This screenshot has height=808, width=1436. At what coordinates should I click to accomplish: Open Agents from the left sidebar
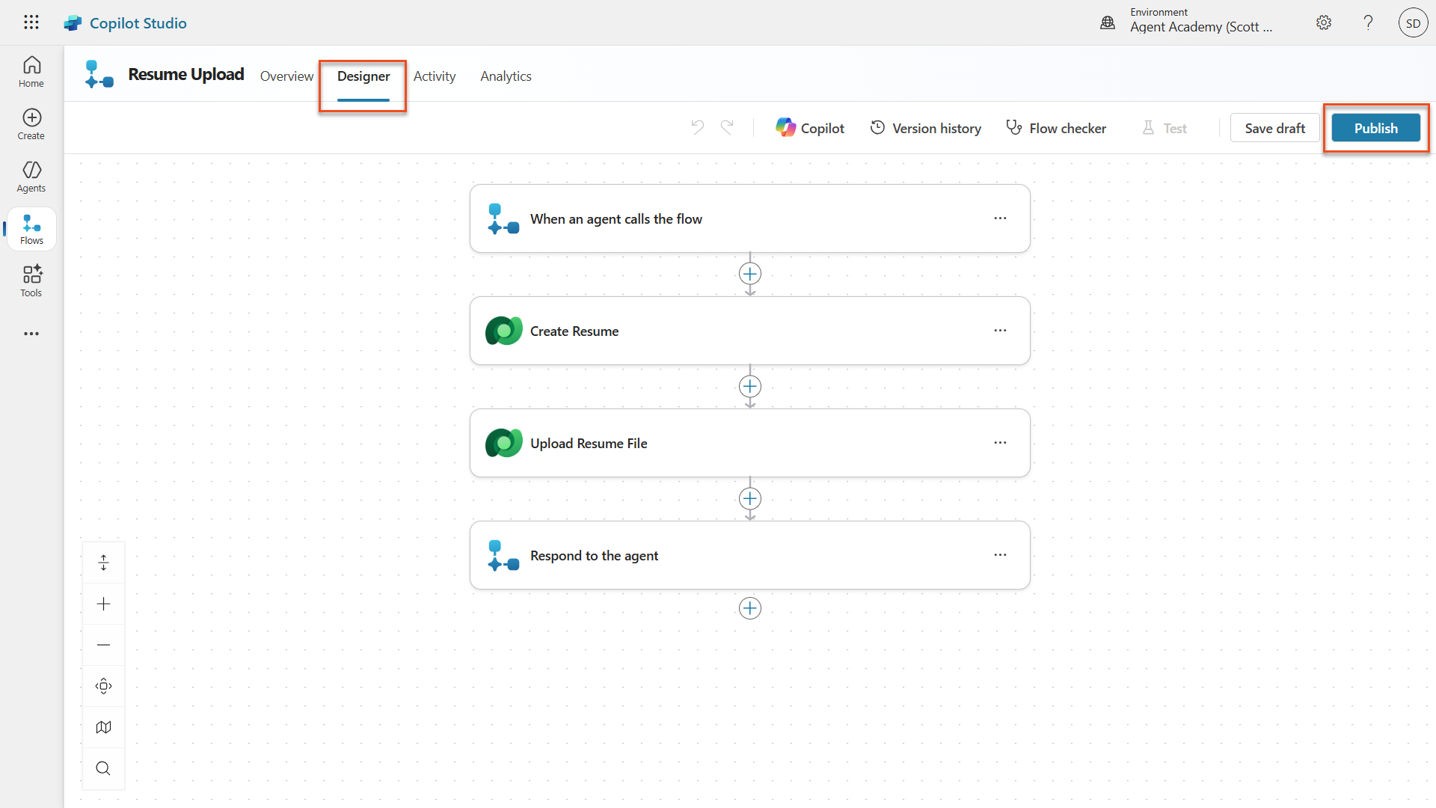pyautogui.click(x=31, y=177)
